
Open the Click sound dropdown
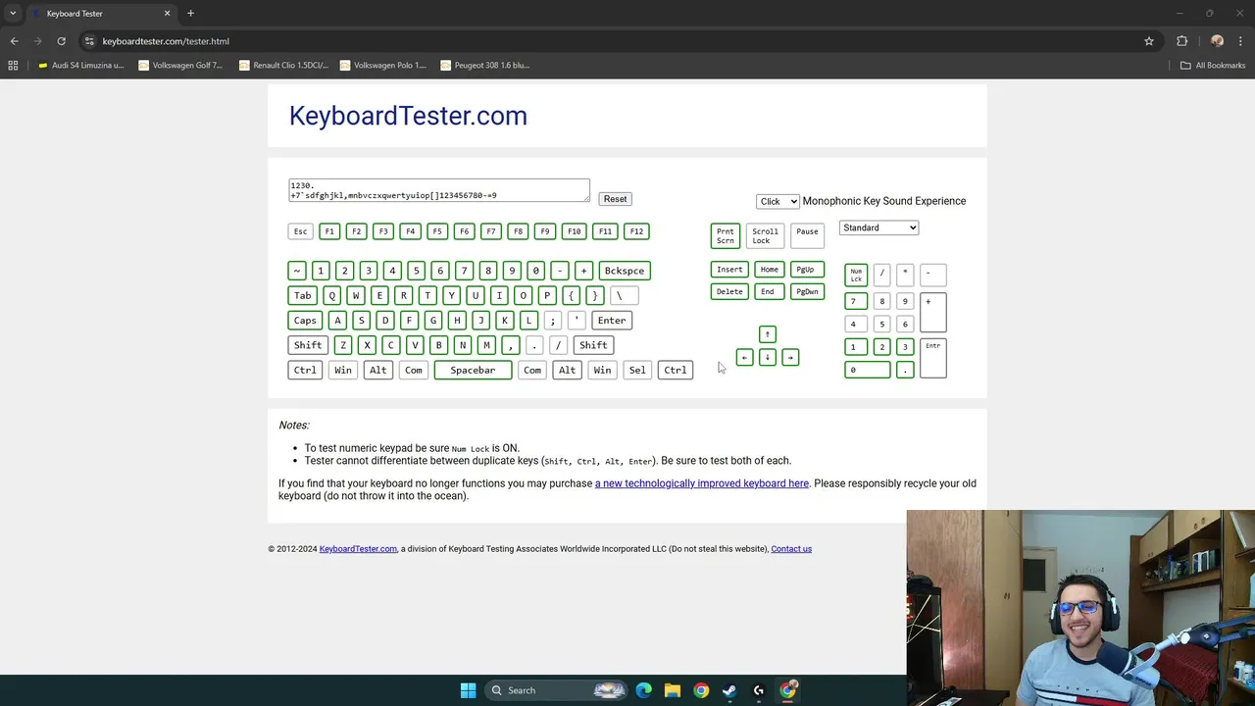(x=778, y=201)
